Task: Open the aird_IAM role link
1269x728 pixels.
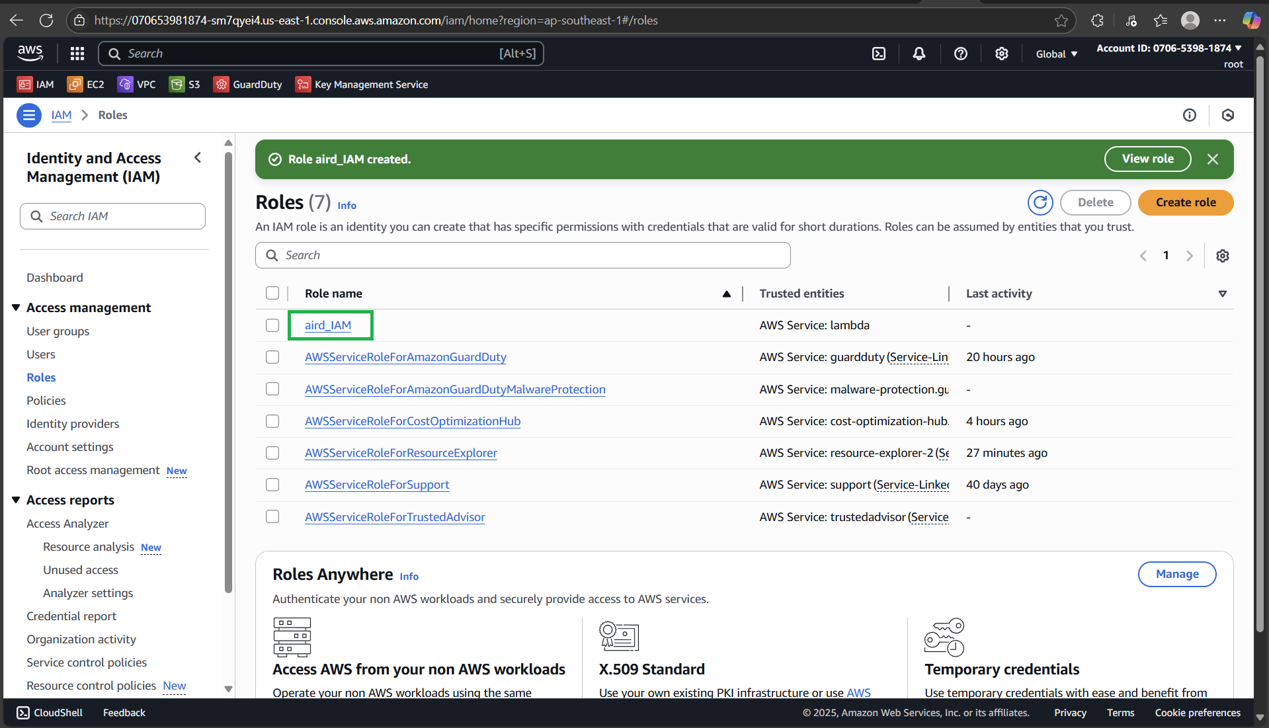Action: pos(328,325)
